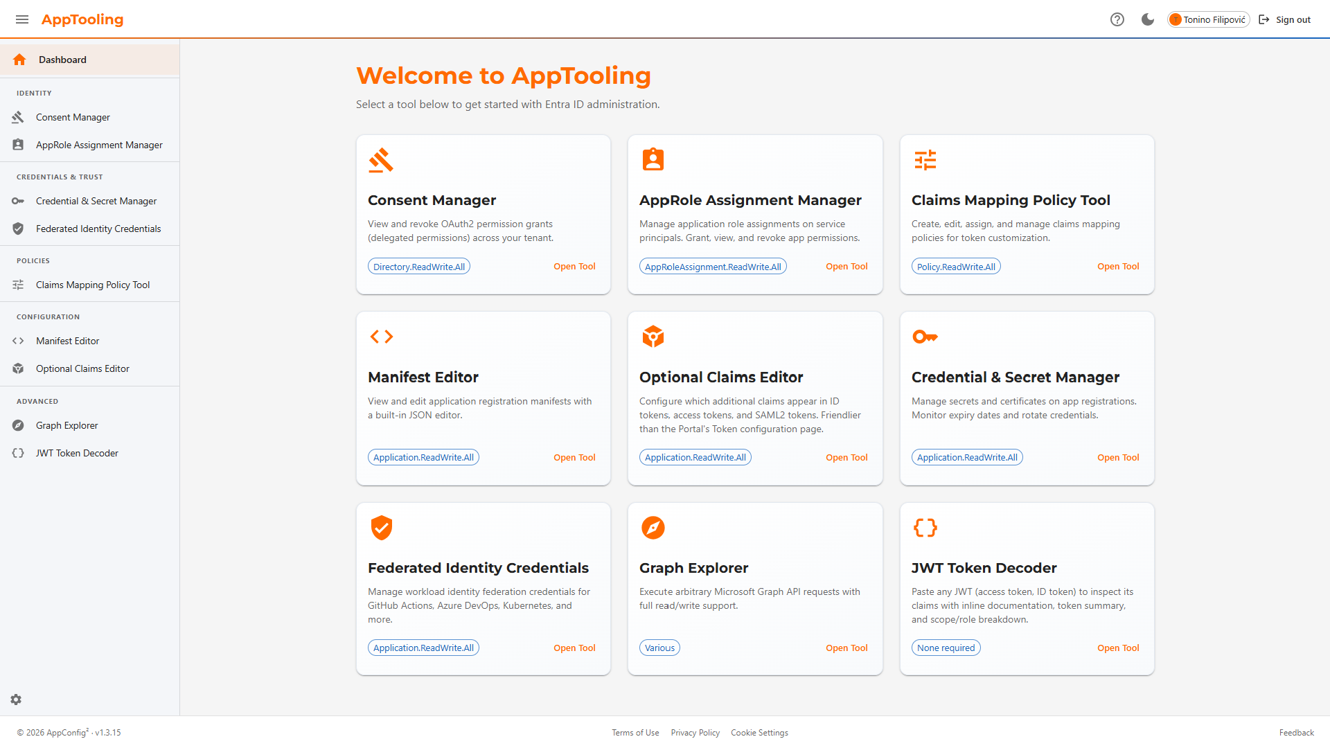Click the Directory.ReadWrite.All permission chip
This screenshot has height=748, width=1330.
[418, 266]
